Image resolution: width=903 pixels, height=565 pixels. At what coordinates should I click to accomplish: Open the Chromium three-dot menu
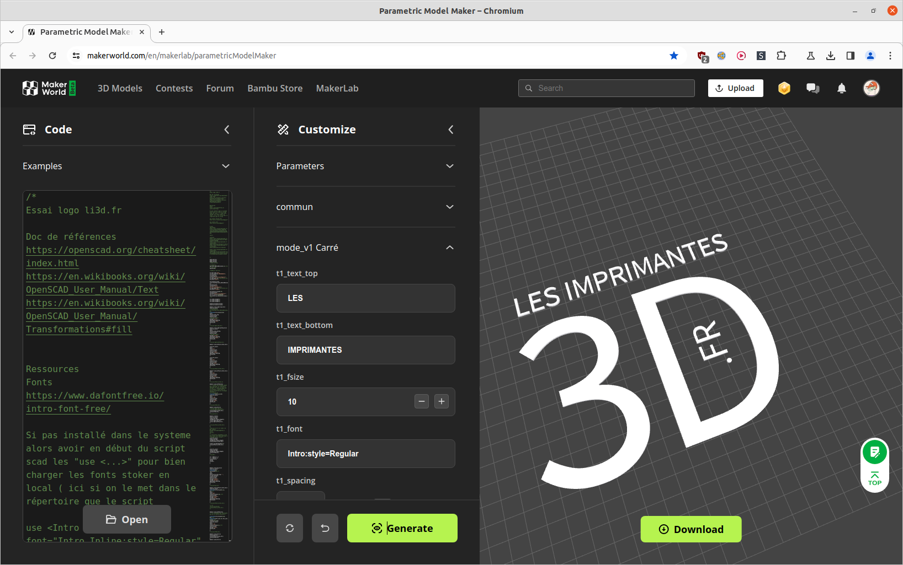[x=890, y=56]
